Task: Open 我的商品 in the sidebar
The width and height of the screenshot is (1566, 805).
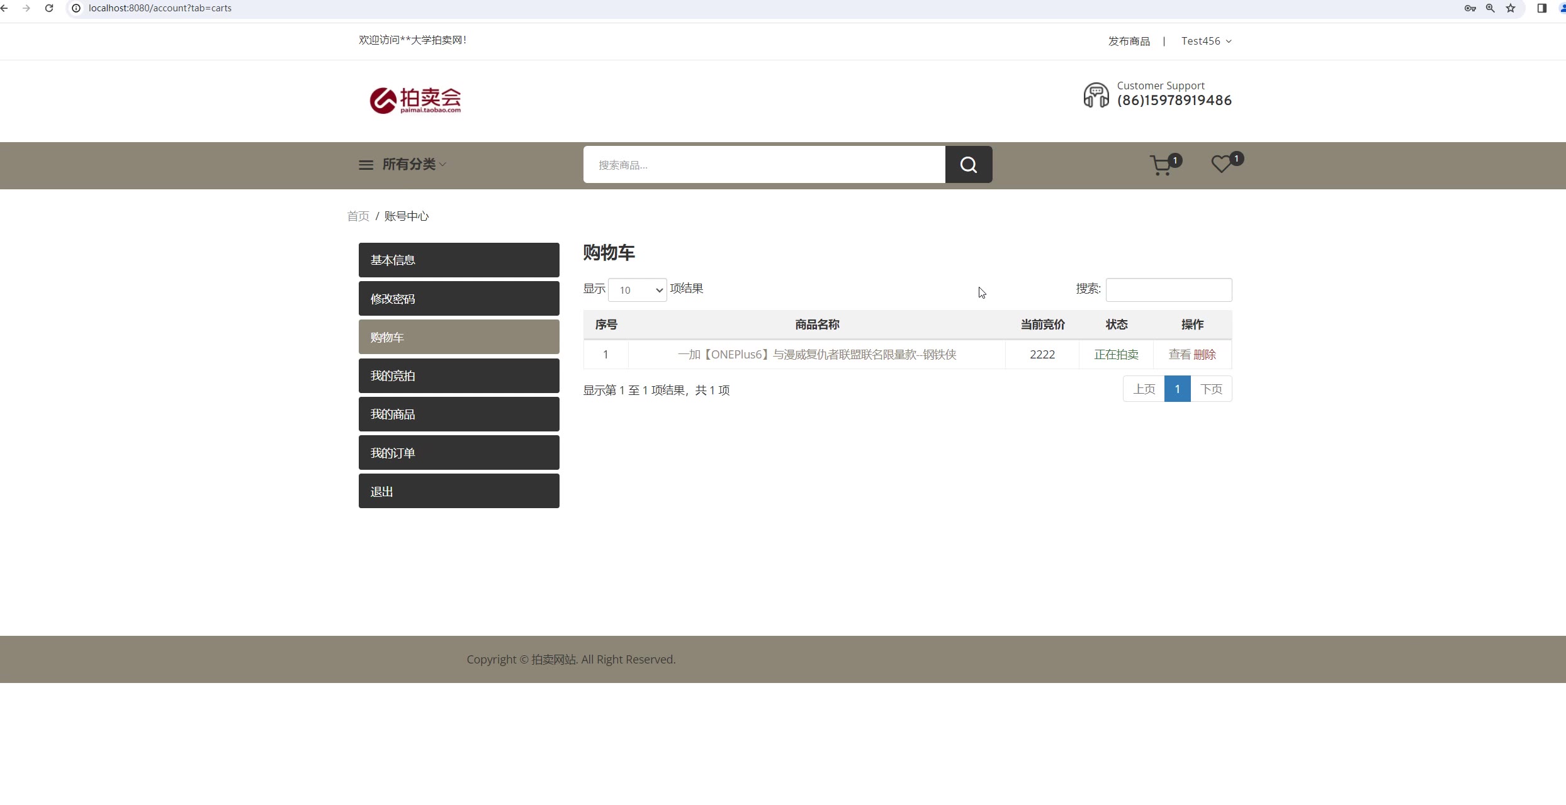Action: click(459, 414)
